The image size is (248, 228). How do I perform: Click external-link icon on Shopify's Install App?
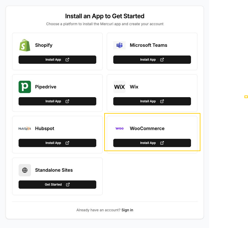(67, 60)
